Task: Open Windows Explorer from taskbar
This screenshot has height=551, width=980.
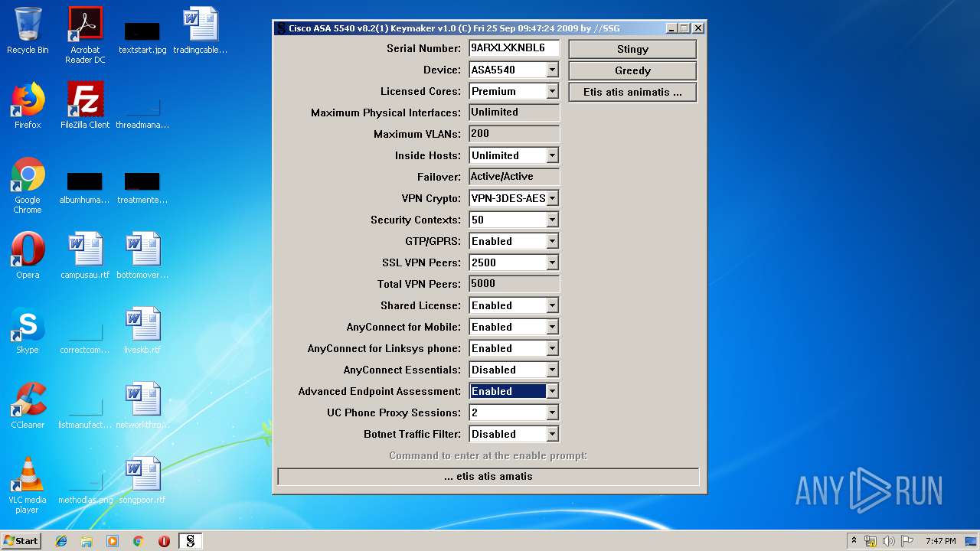Action: click(x=87, y=541)
